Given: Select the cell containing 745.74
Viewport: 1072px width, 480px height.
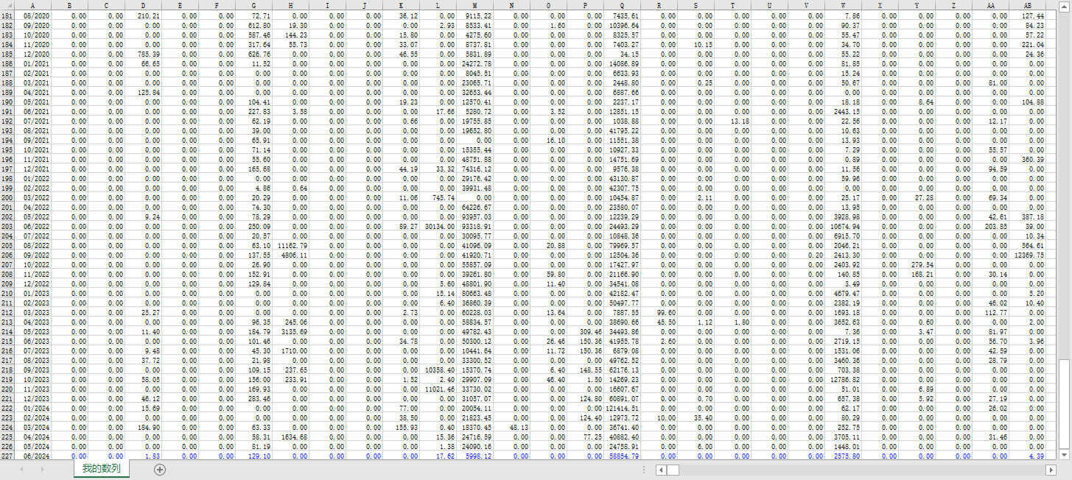Looking at the screenshot, I should pos(438,197).
